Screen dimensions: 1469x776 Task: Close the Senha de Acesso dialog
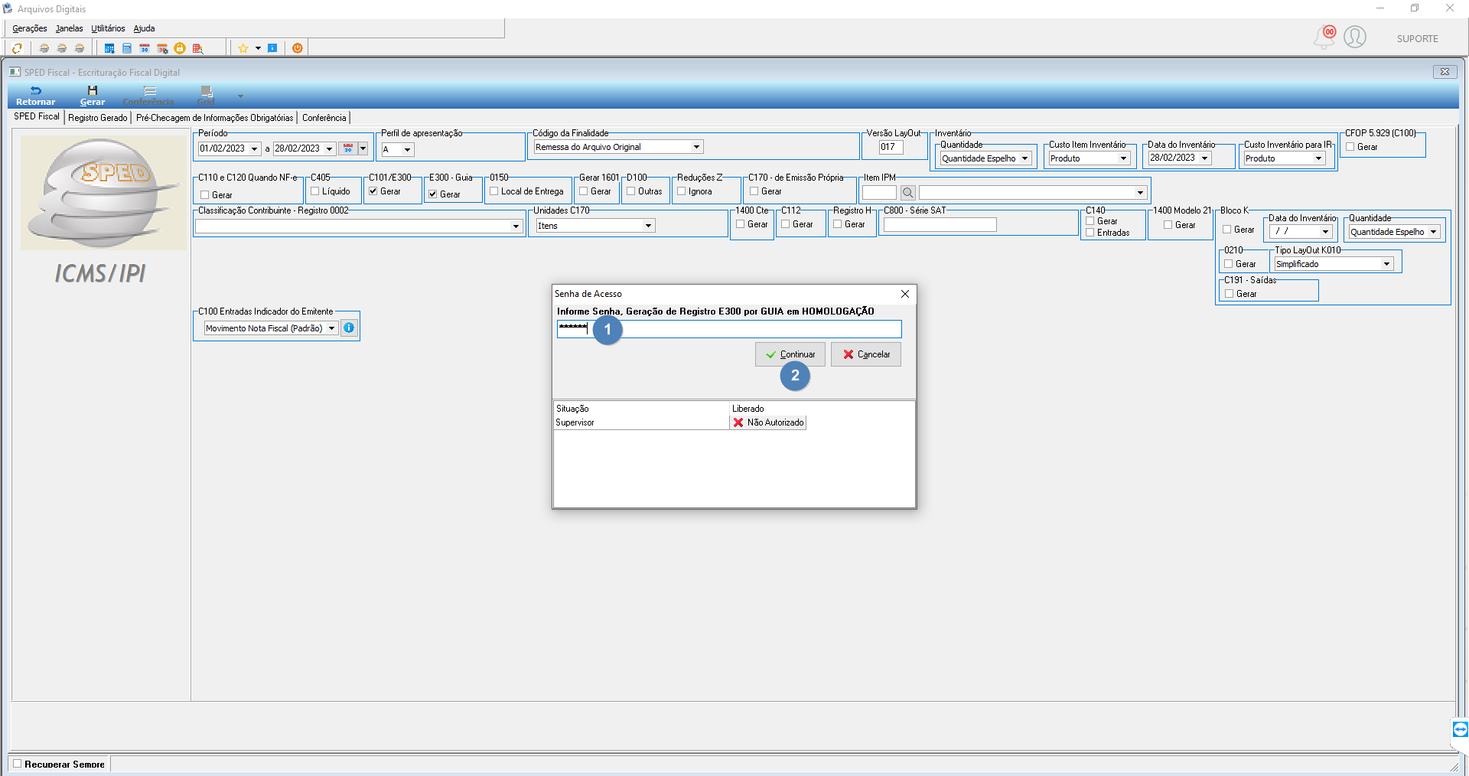tap(905, 294)
